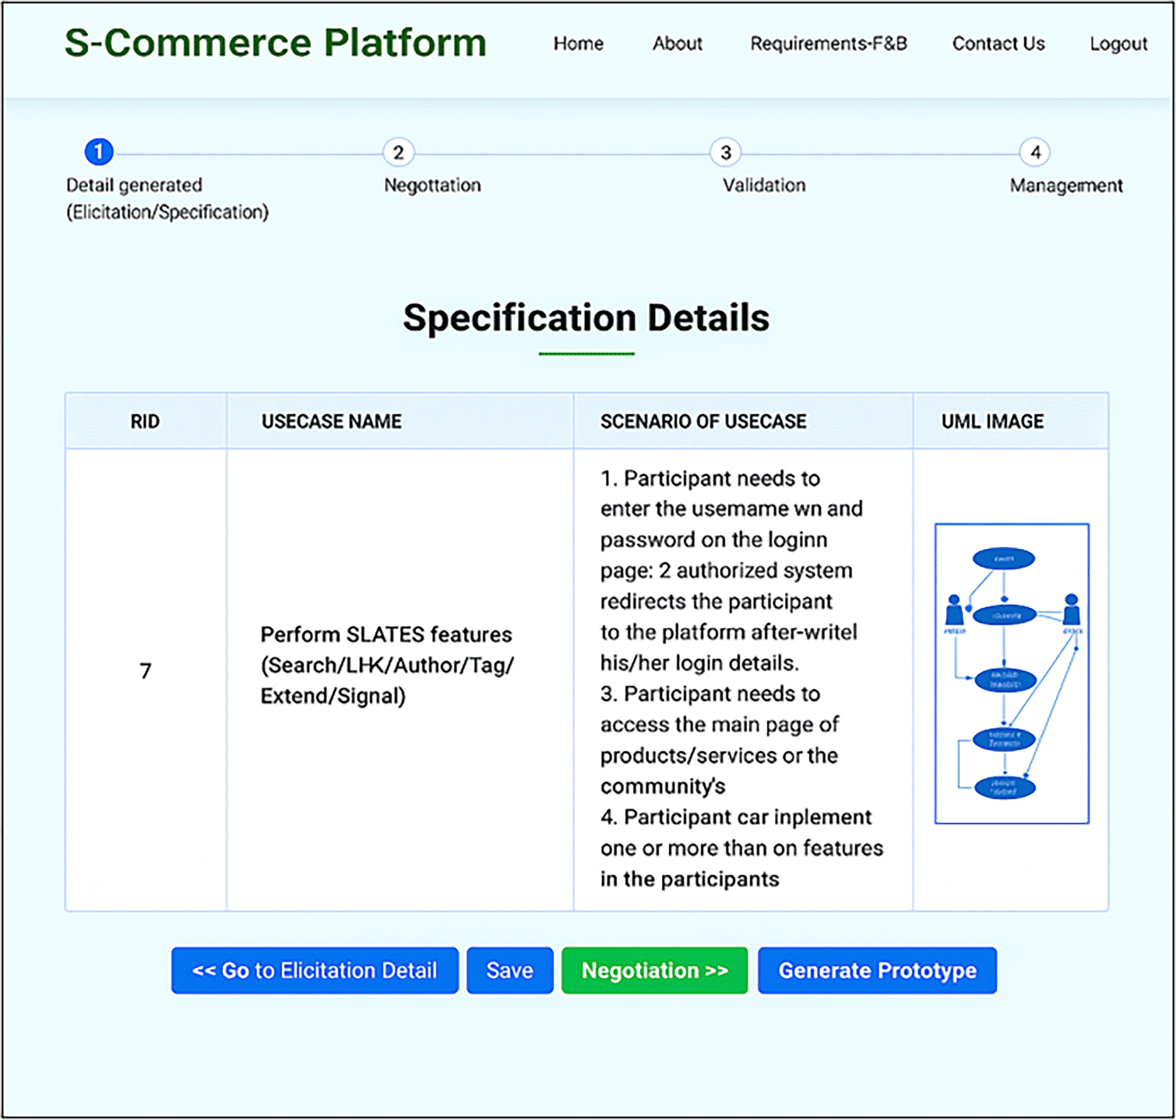Select step 1 circle in progress stepper
Screen dimensions: 1176x1120
tap(99, 152)
